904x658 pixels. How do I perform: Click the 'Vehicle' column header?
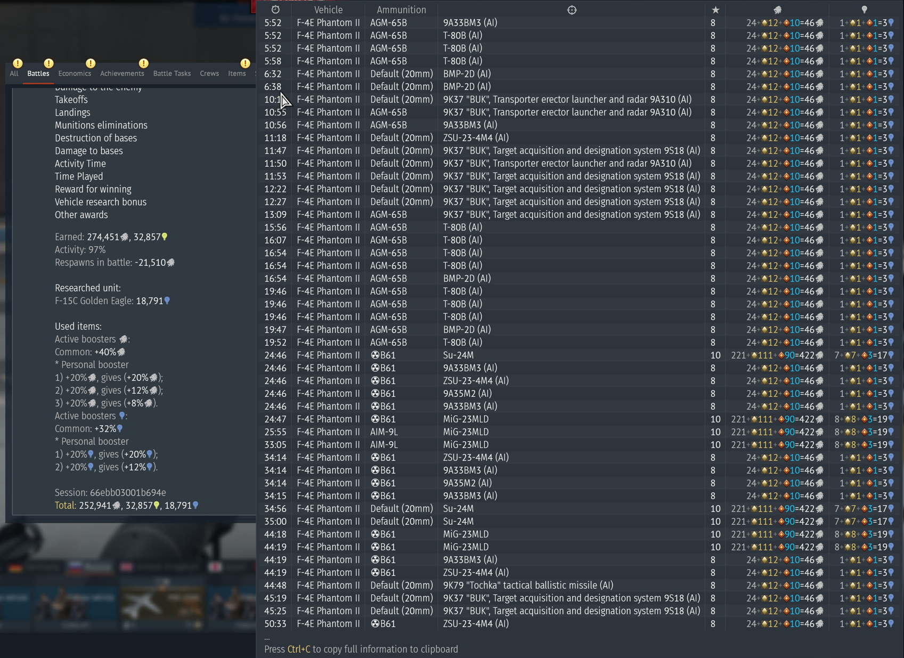coord(328,10)
